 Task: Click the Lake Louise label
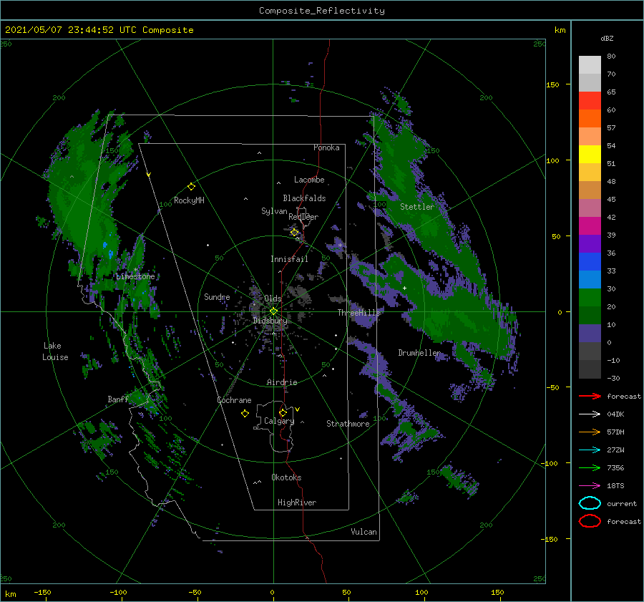(x=55, y=351)
